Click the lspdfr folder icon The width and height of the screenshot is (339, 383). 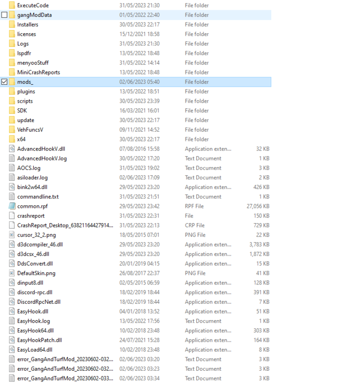pyautogui.click(x=12, y=53)
